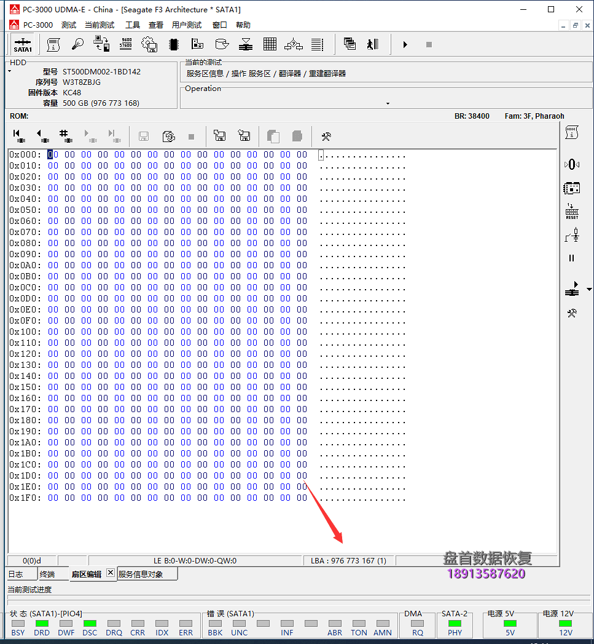
Task: Open sidebar crossed tools icon
Action: click(571, 313)
